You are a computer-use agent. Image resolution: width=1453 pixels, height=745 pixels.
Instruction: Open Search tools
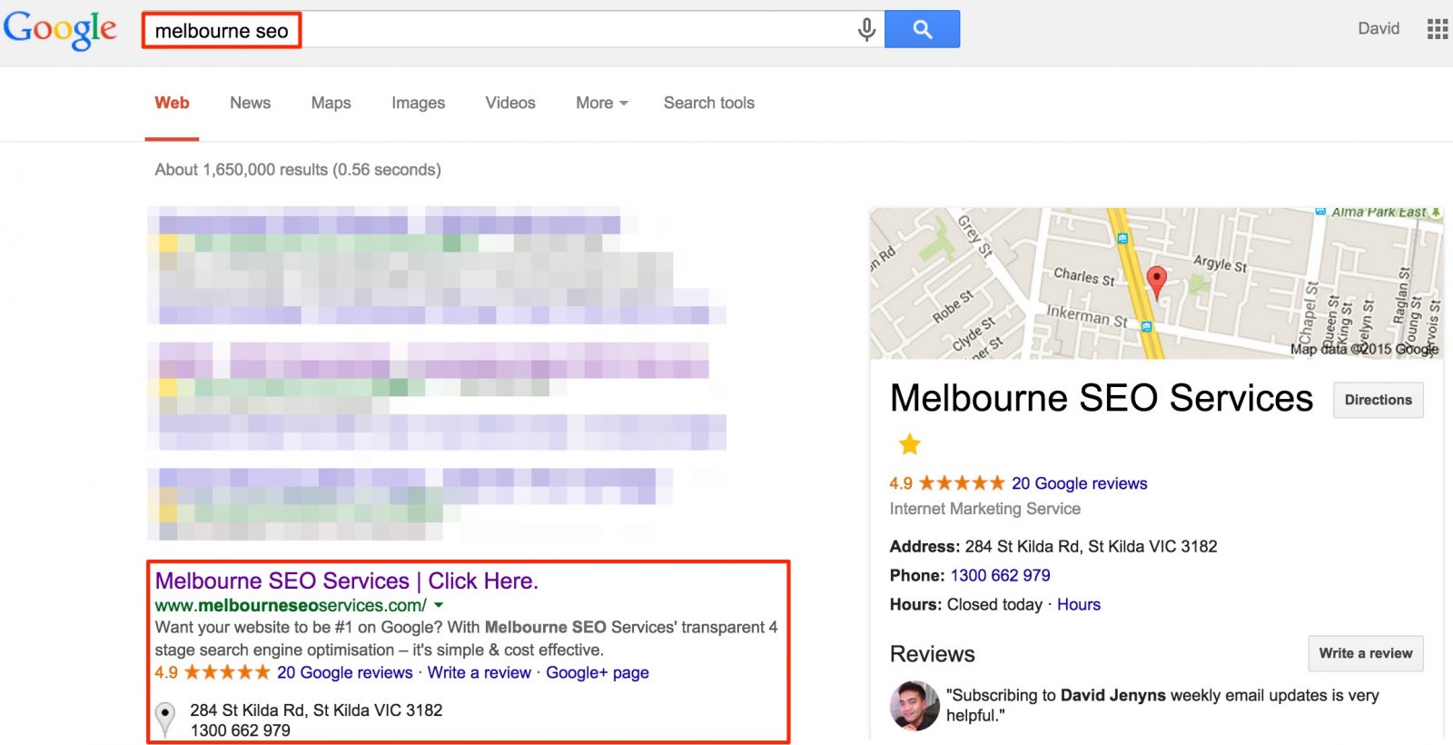click(709, 103)
